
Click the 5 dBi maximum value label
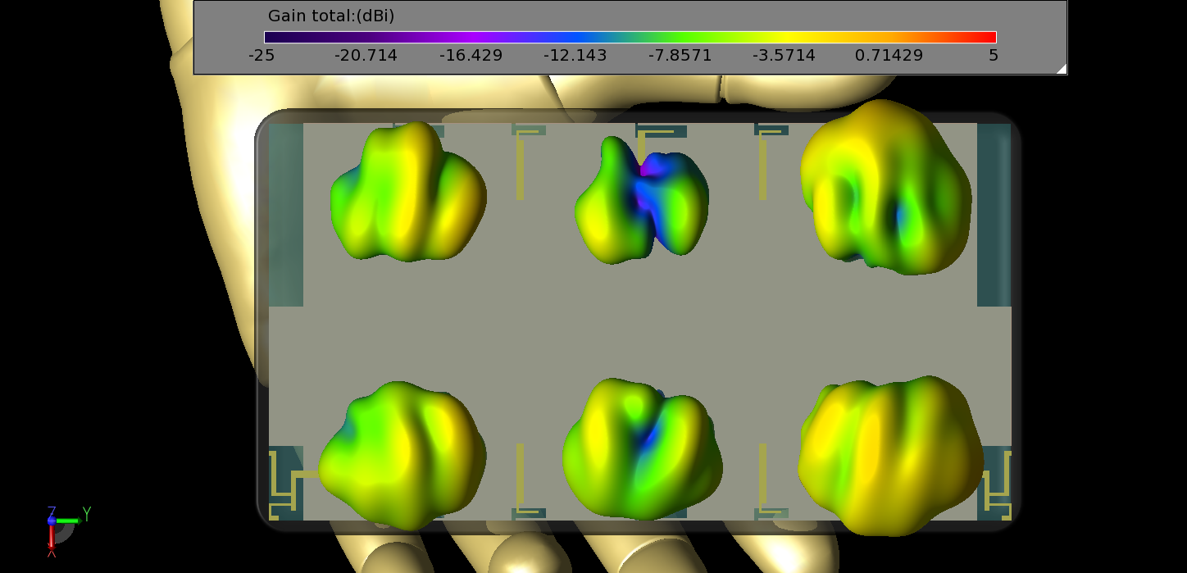992,55
